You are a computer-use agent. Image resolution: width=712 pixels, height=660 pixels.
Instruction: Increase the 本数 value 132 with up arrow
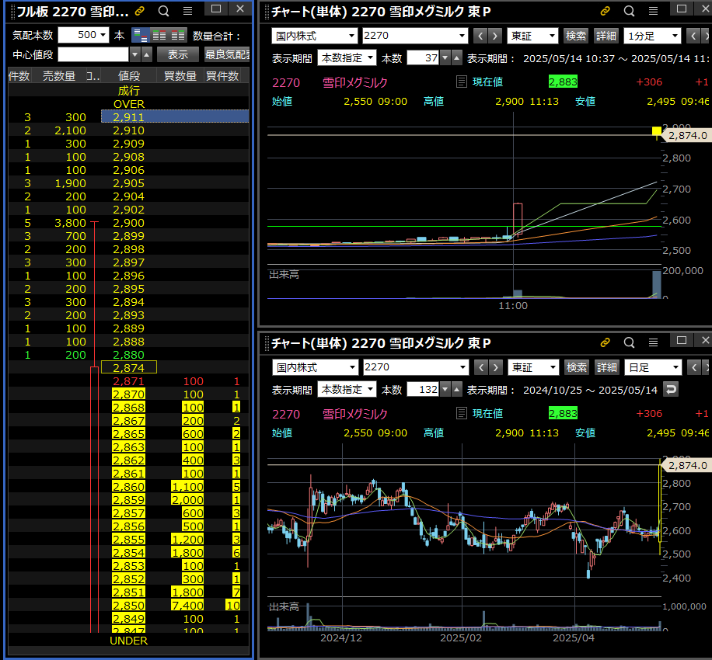[x=456, y=390]
